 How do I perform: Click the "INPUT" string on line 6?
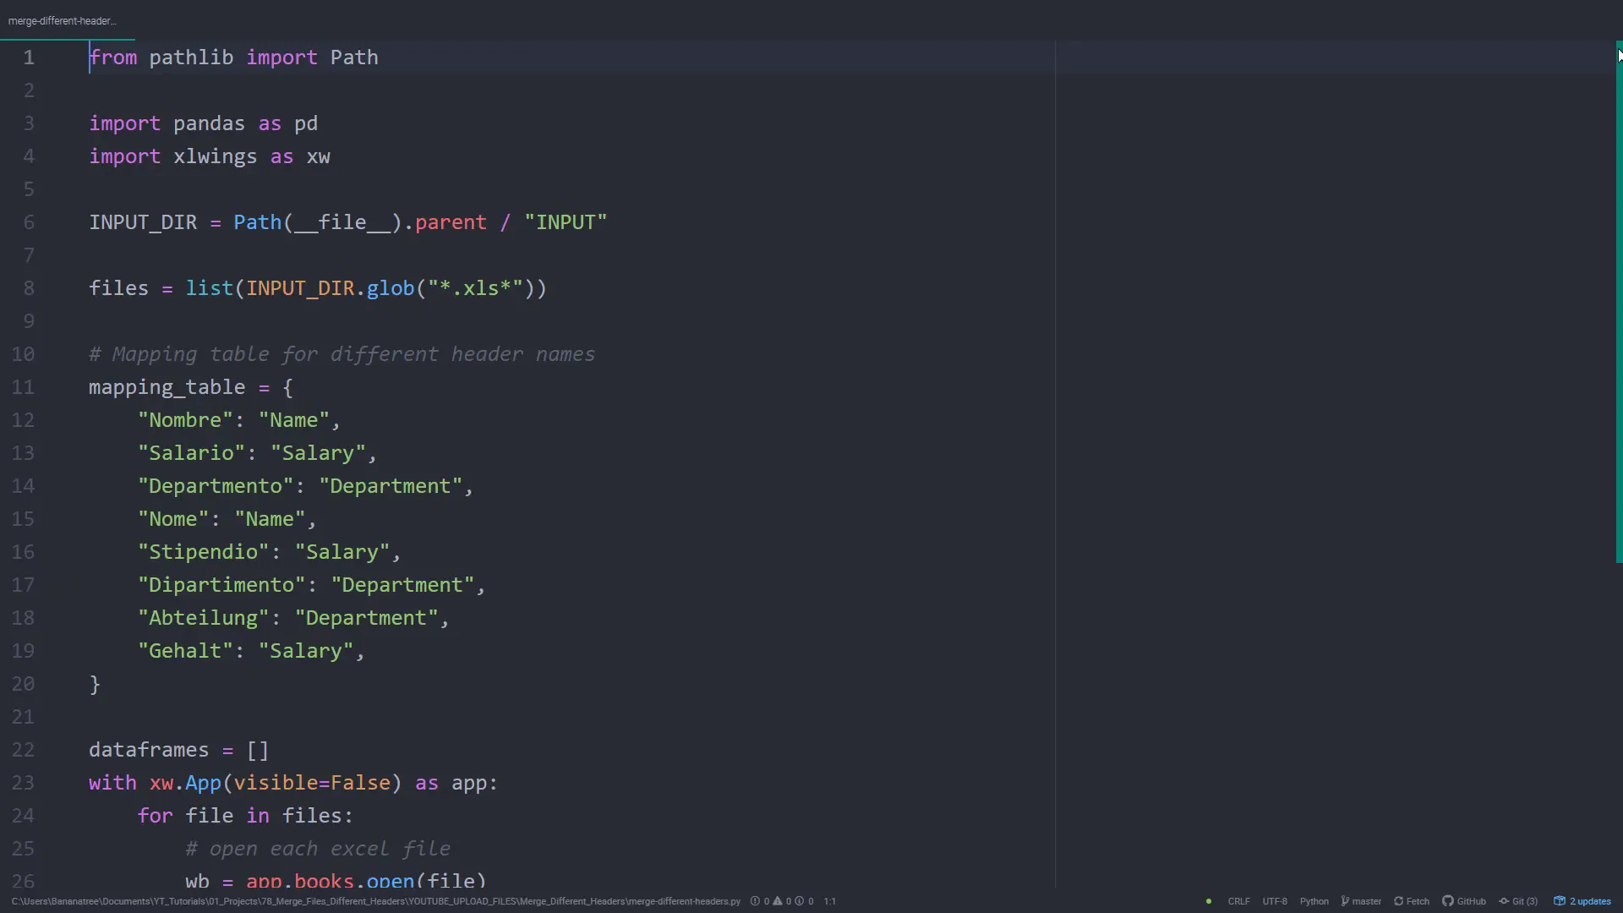(565, 222)
